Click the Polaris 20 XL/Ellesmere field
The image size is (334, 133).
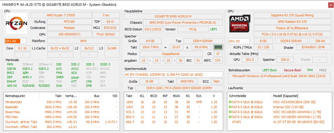[292, 28]
